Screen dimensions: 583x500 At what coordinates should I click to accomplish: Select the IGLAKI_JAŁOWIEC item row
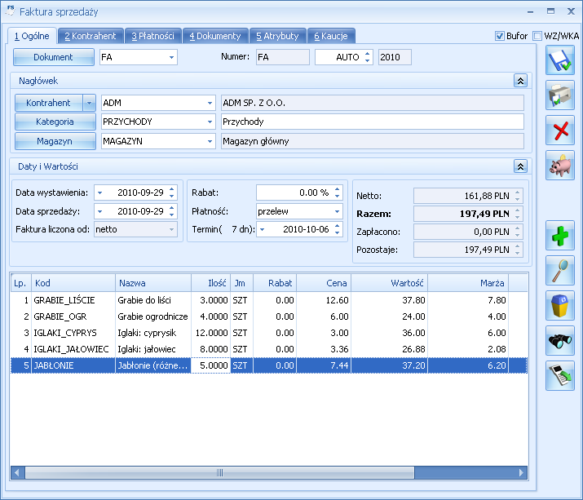269,349
